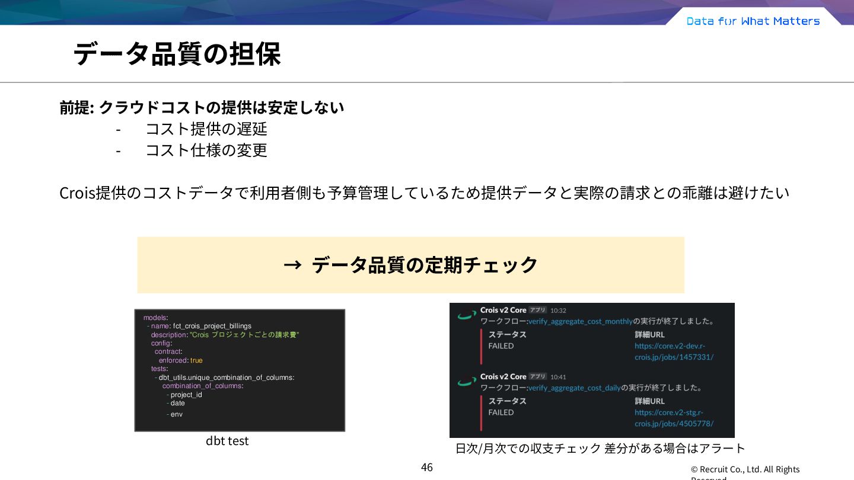This screenshot has width=854, height=480.
Task: Click the env column entry in the code
Action: click(175, 414)
